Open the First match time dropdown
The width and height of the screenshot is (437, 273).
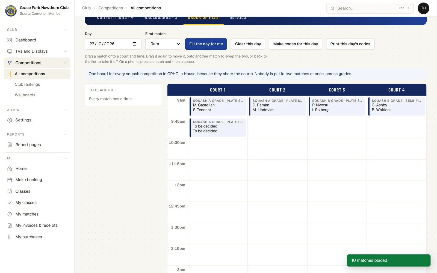[163, 44]
